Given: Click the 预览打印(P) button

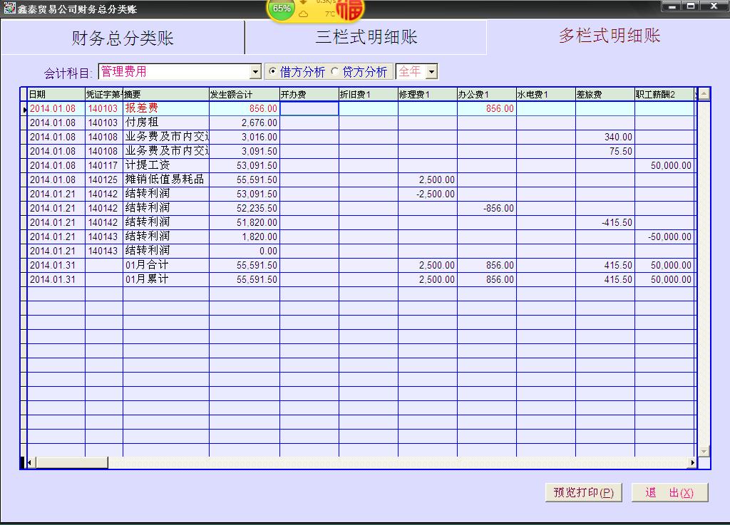Looking at the screenshot, I should pyautogui.click(x=583, y=492).
